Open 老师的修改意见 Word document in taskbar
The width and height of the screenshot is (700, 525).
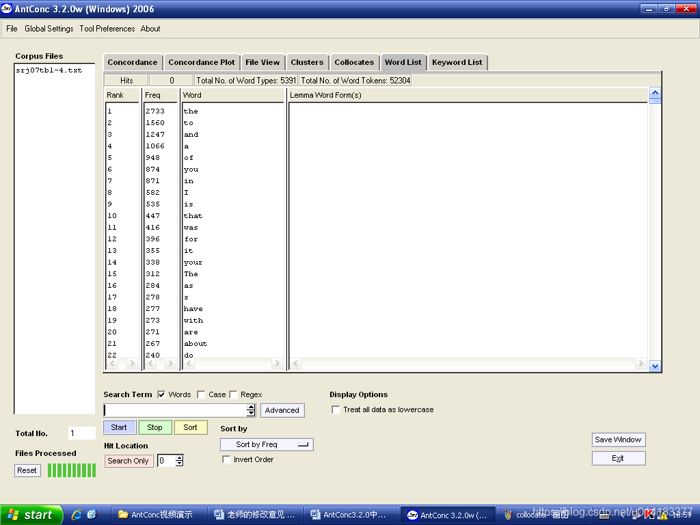coord(256,515)
